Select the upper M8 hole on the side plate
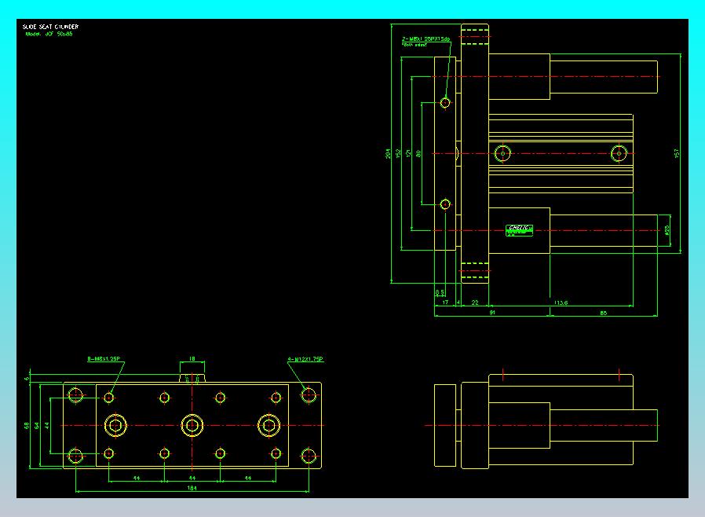 pos(445,103)
